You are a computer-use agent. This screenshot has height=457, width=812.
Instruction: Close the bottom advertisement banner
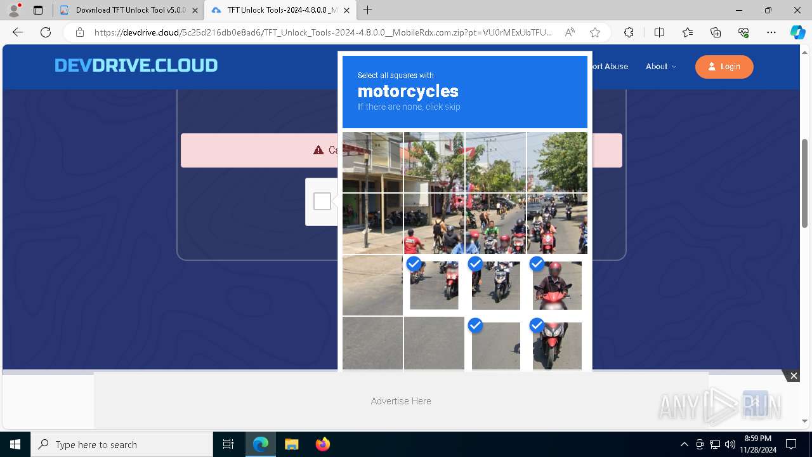pyautogui.click(x=794, y=376)
